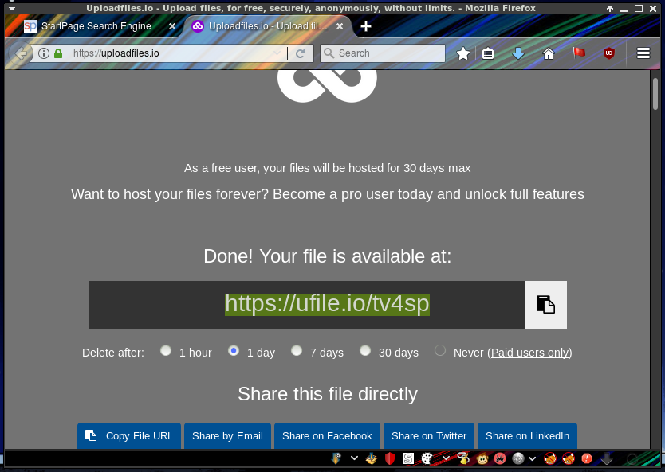Screen dimensions: 665x472
Task: Click the 'Delete after:' label
Action: (x=112, y=353)
